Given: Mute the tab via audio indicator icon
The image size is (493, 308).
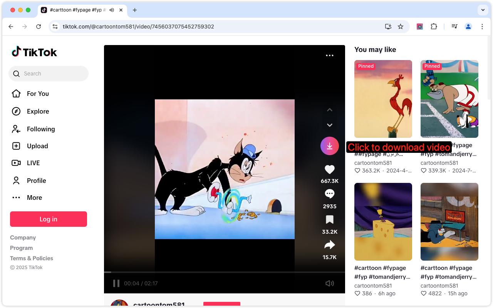Looking at the screenshot, I should (x=112, y=10).
